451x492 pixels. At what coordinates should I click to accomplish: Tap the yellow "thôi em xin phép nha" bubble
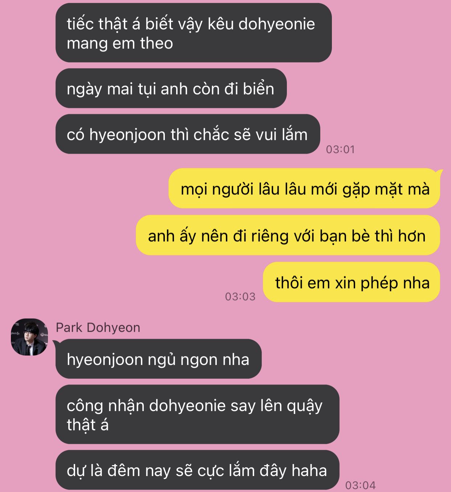[x=352, y=282]
